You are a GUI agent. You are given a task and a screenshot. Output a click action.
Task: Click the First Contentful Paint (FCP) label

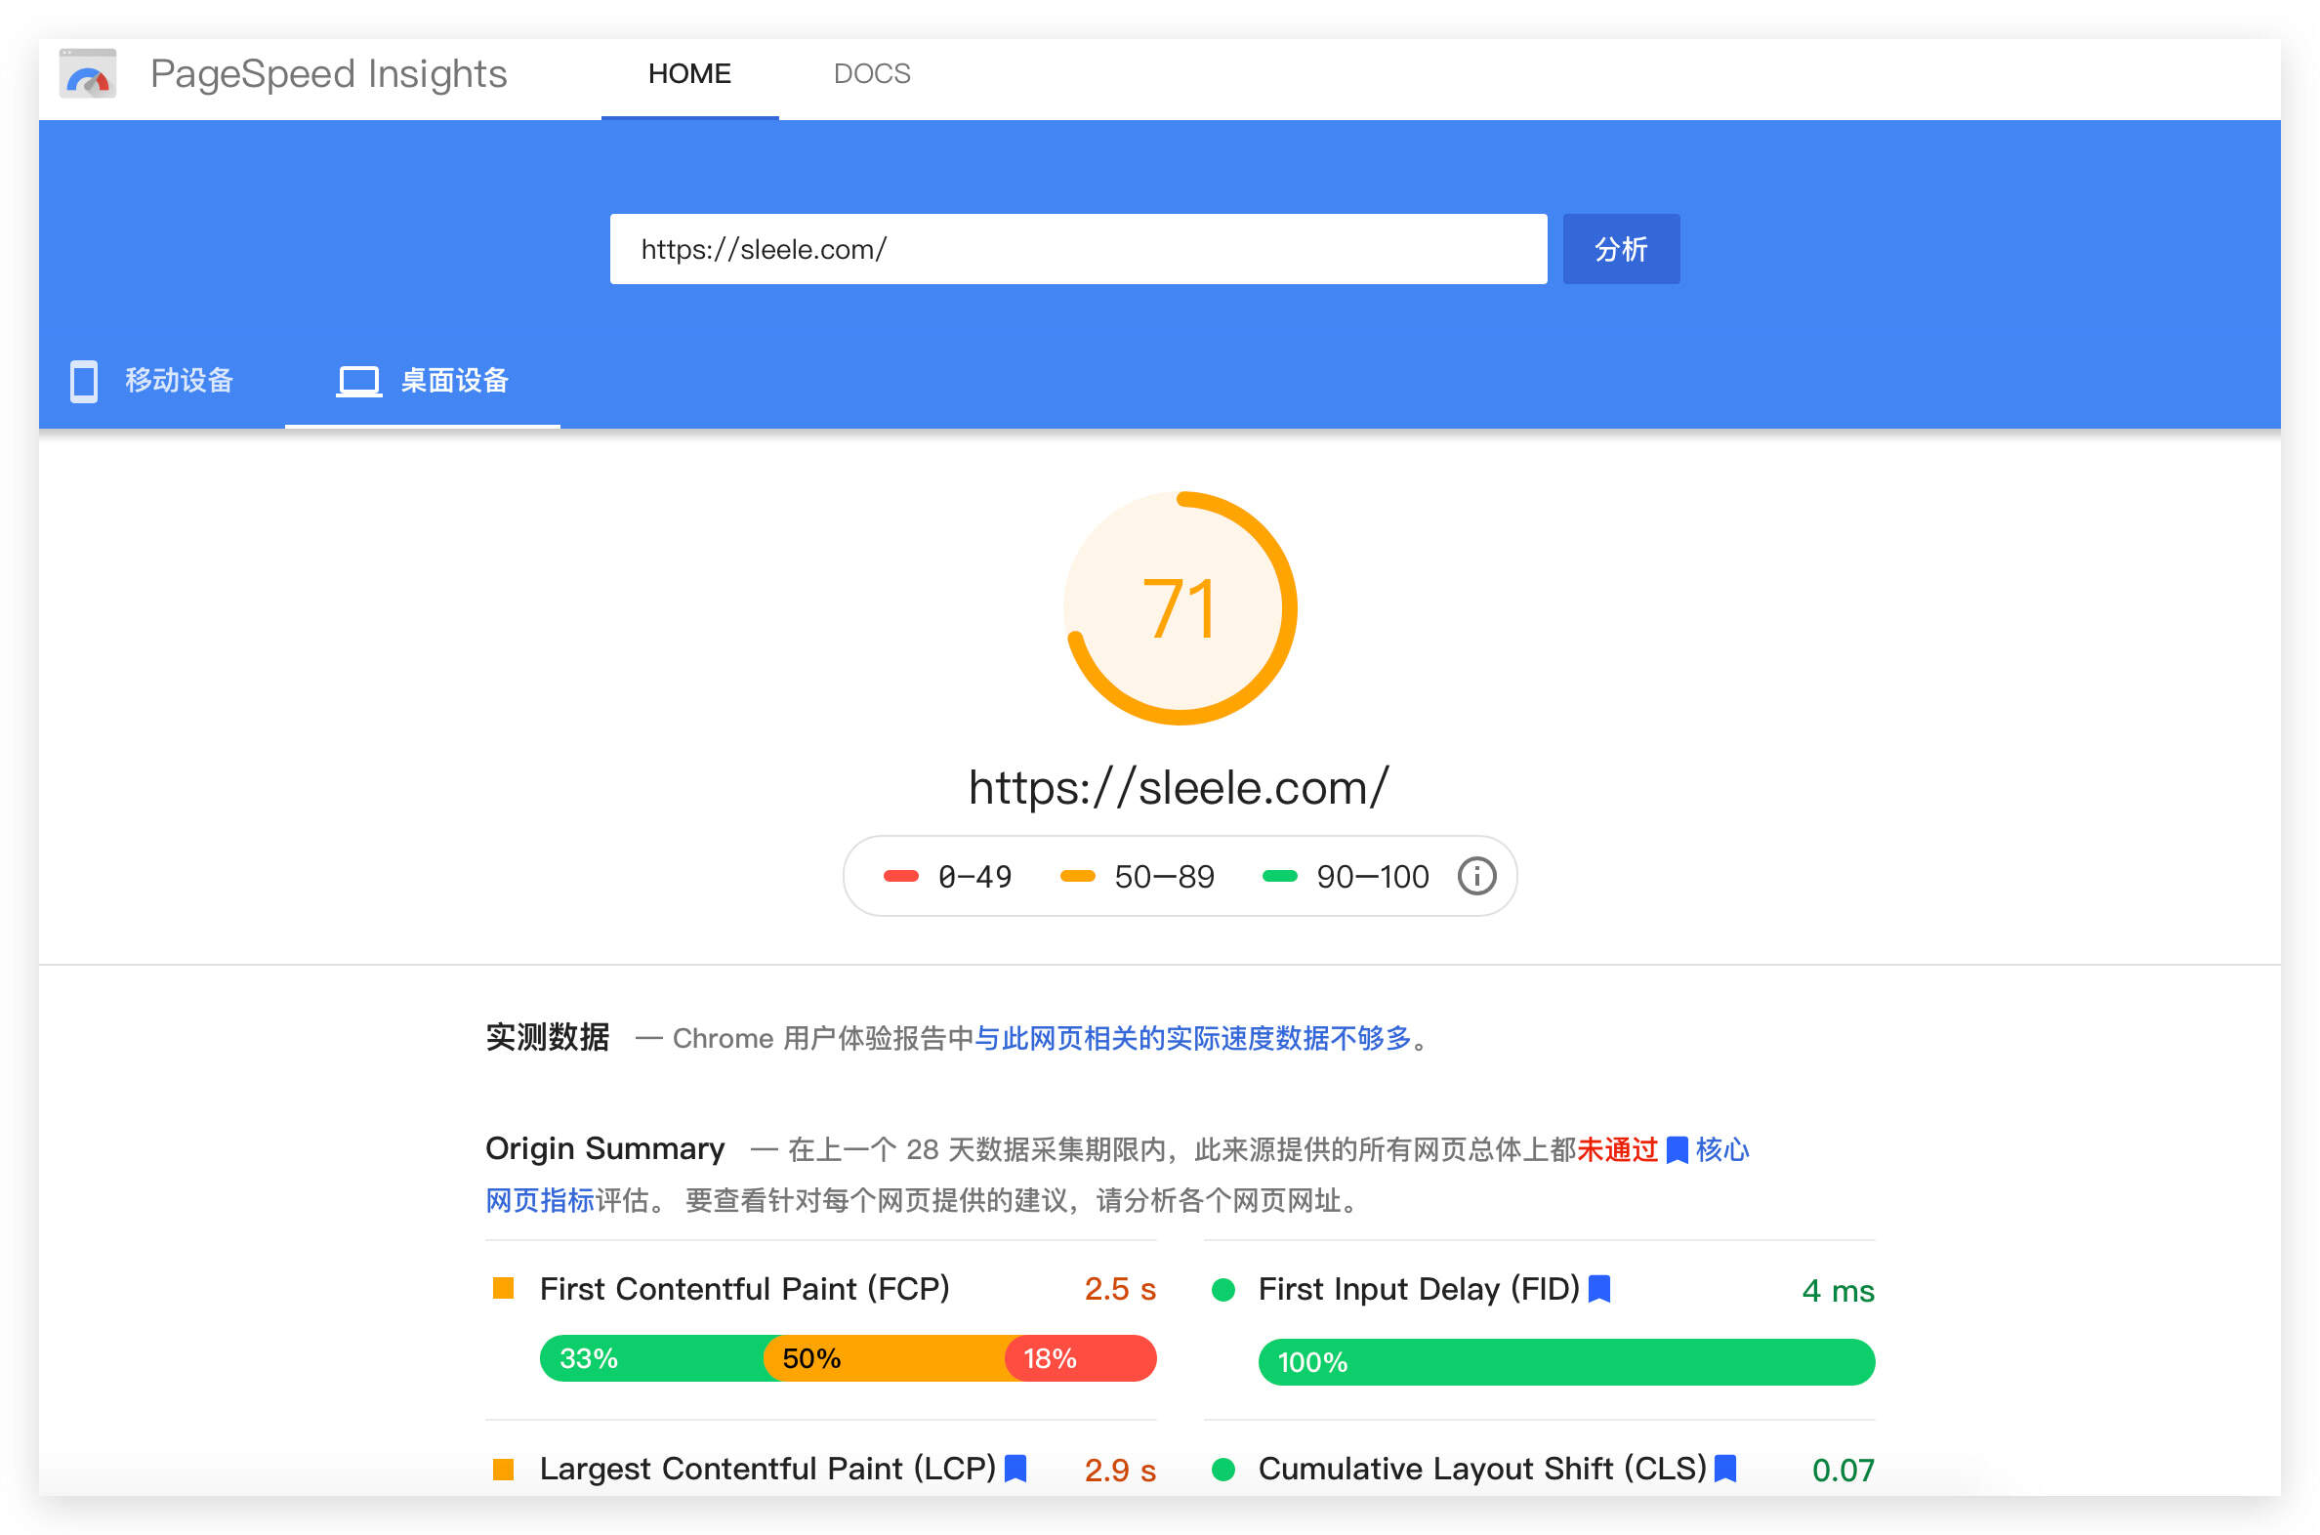click(x=744, y=1288)
